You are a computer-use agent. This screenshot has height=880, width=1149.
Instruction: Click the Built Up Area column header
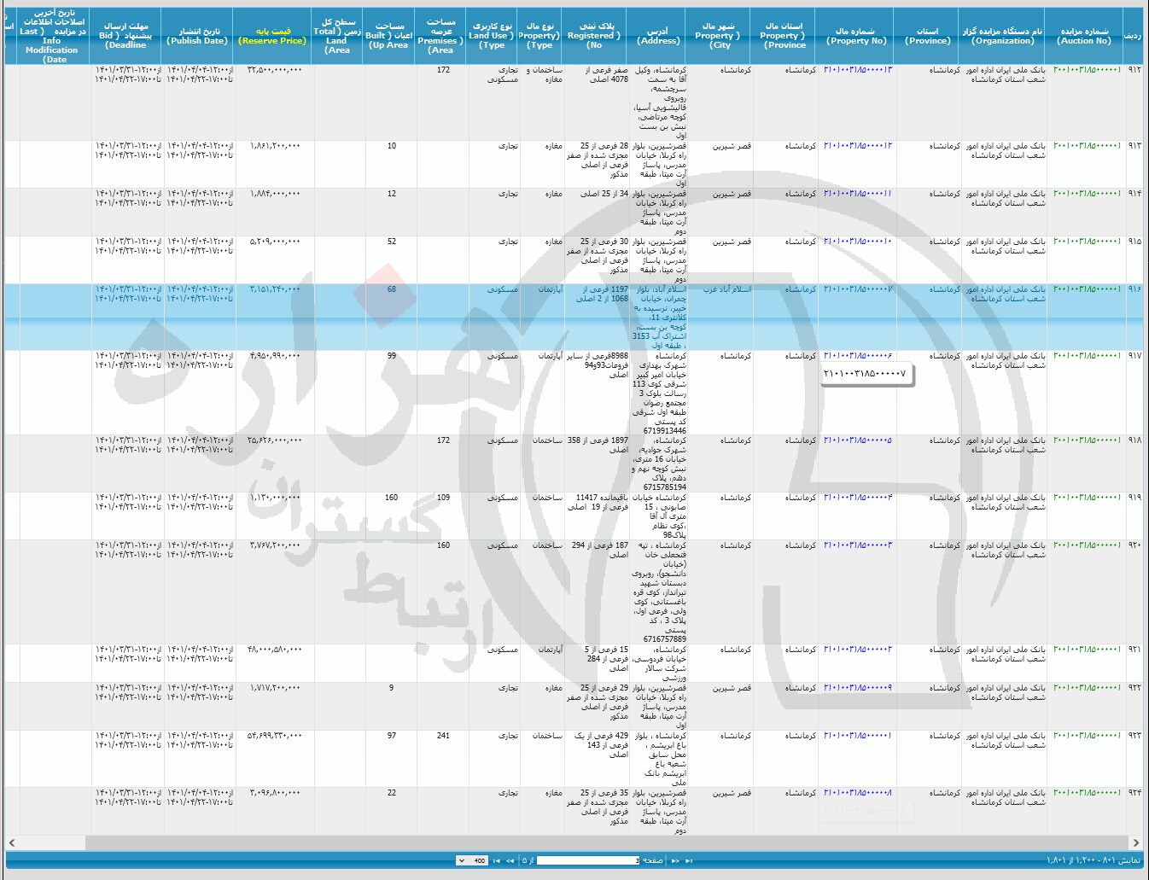(x=388, y=36)
